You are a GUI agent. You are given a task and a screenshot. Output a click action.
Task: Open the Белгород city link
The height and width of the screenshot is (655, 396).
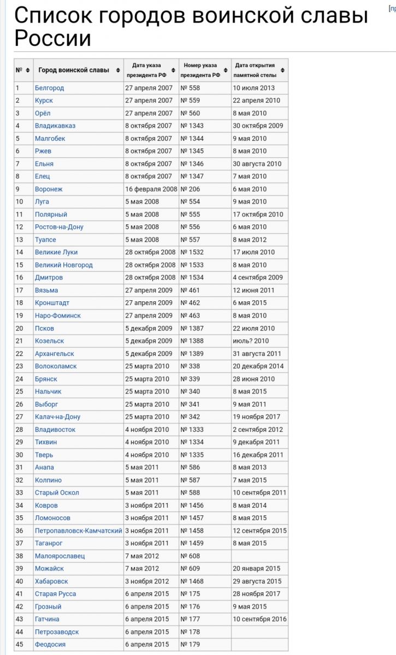[x=49, y=88]
